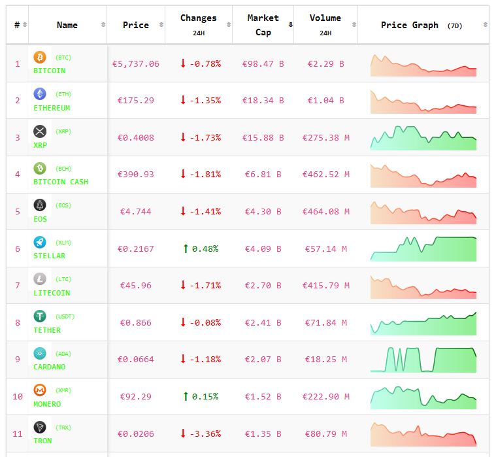
Task: Click the Cardano 7D price graph
Action: (x=423, y=360)
